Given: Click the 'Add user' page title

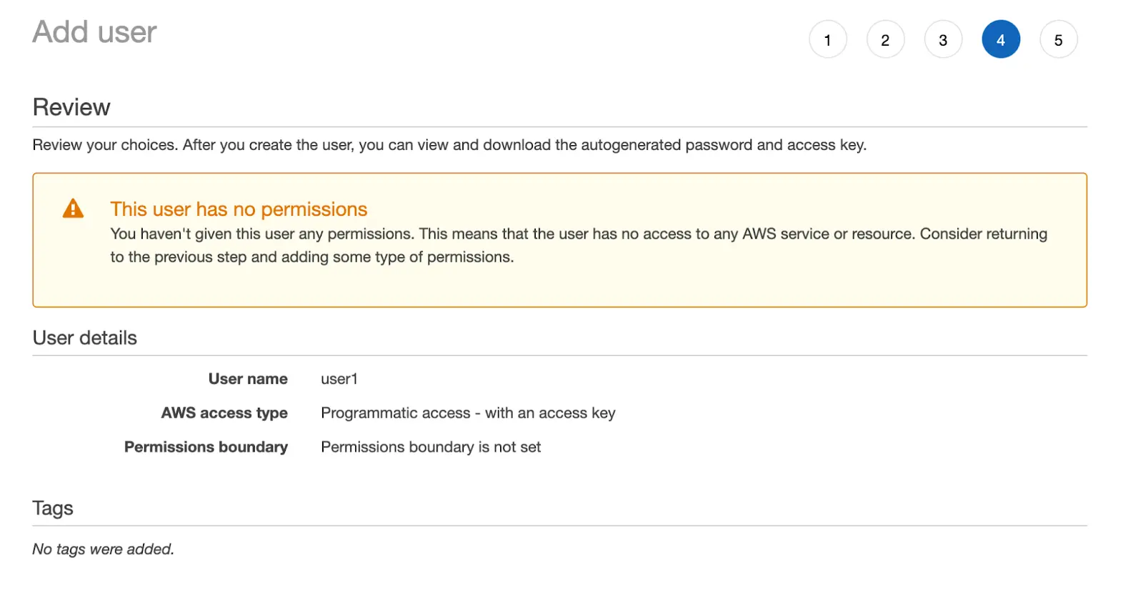Looking at the screenshot, I should [94, 32].
